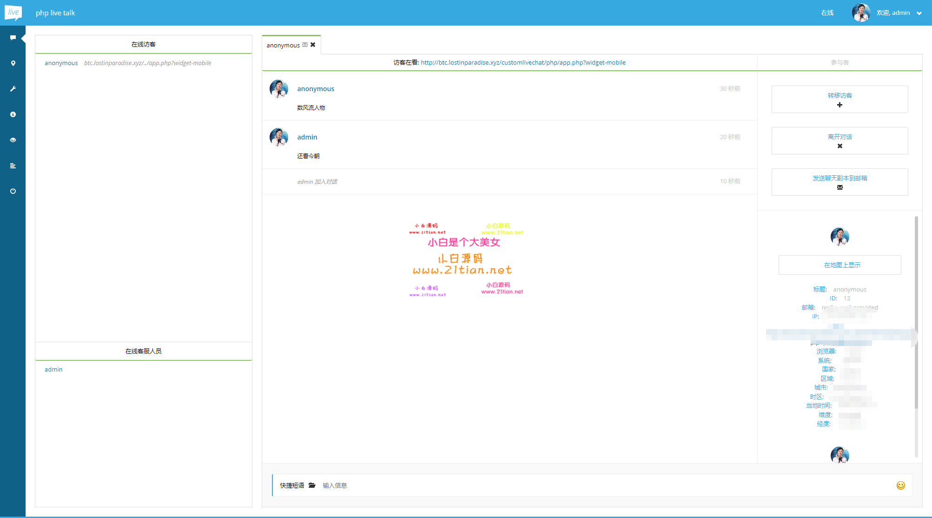Open the visitor's current page URL link
932x518 pixels.
(x=523, y=62)
